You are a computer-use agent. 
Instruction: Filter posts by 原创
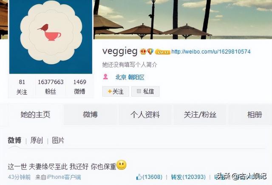point(37,140)
